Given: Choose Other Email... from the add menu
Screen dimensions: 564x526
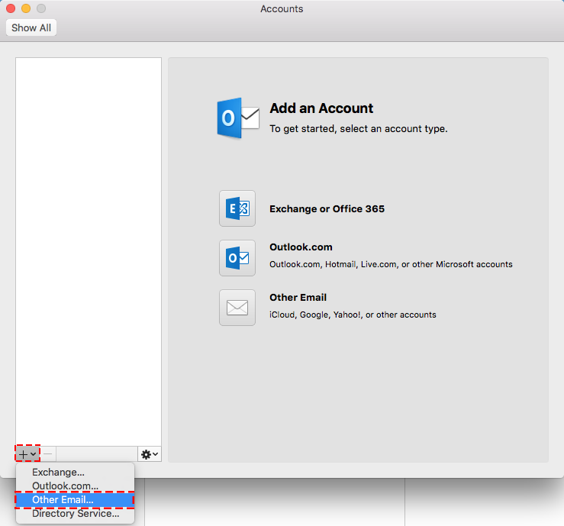Looking at the screenshot, I should pyautogui.click(x=76, y=500).
